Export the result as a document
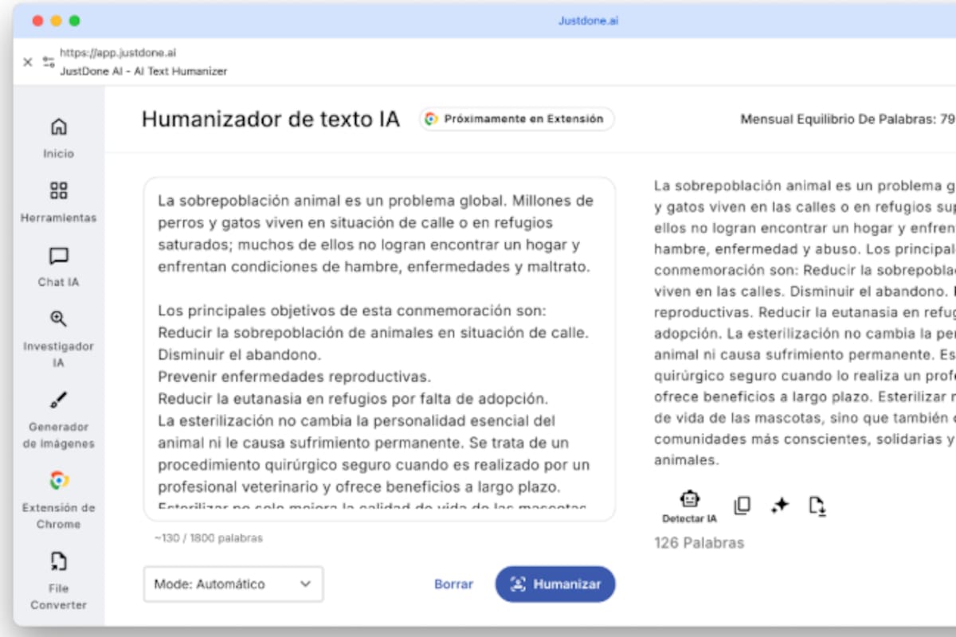Viewport: 956px width, 637px height. pos(819,504)
